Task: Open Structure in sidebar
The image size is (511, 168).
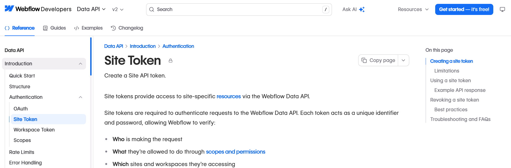Action: 20,87
